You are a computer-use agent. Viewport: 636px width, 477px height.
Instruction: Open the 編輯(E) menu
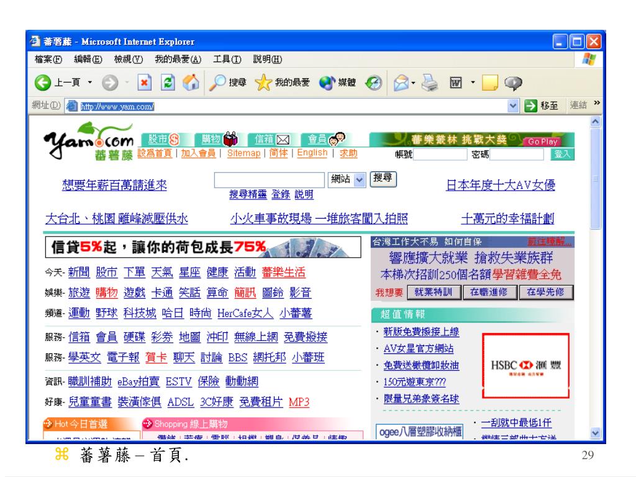(88, 59)
